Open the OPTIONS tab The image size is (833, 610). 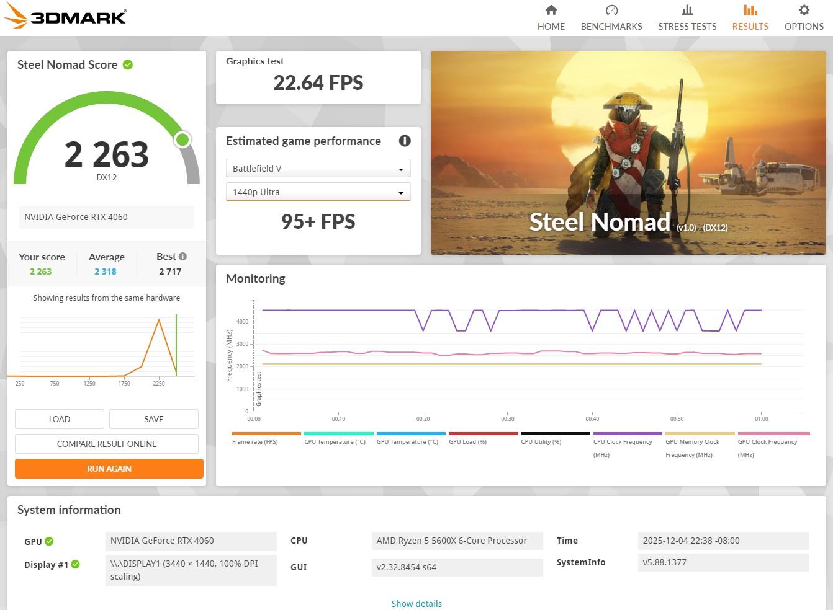pos(804,18)
